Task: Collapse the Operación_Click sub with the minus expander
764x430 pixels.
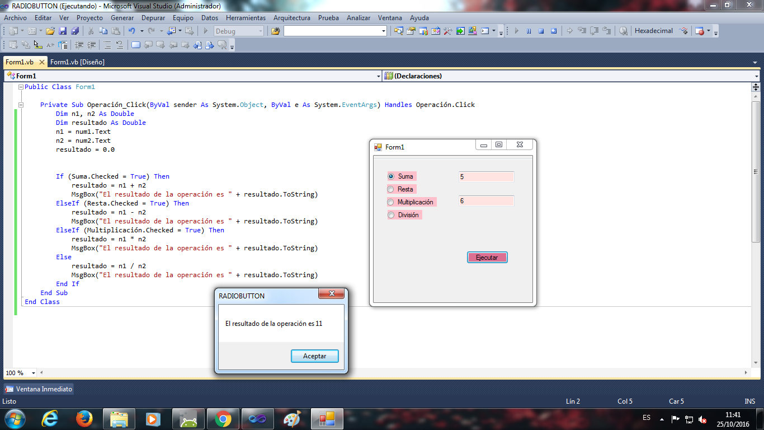Action: [21, 105]
